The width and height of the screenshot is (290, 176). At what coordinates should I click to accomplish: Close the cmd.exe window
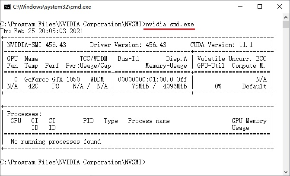(280, 6)
